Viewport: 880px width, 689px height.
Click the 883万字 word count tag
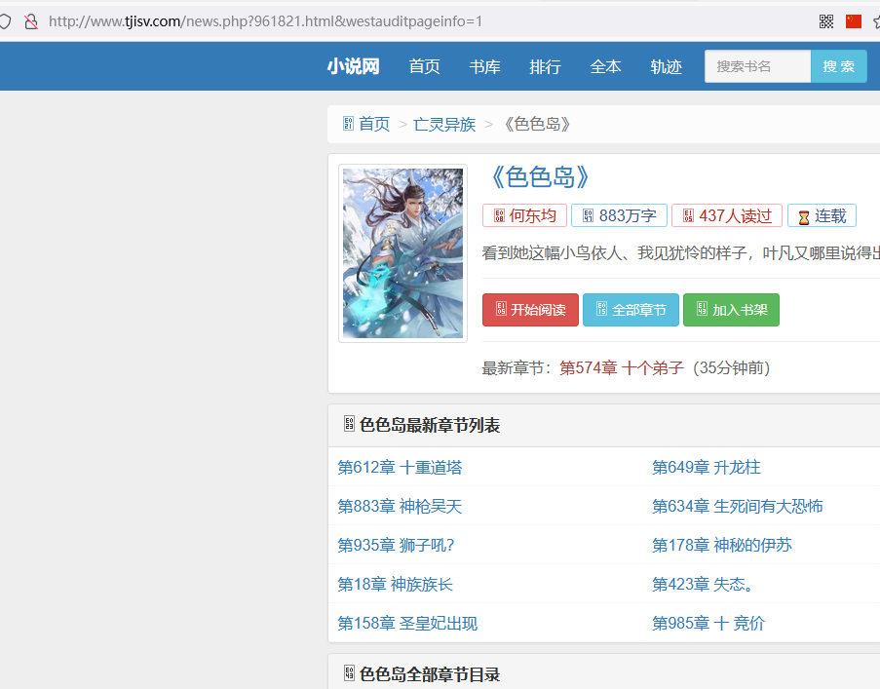(619, 215)
